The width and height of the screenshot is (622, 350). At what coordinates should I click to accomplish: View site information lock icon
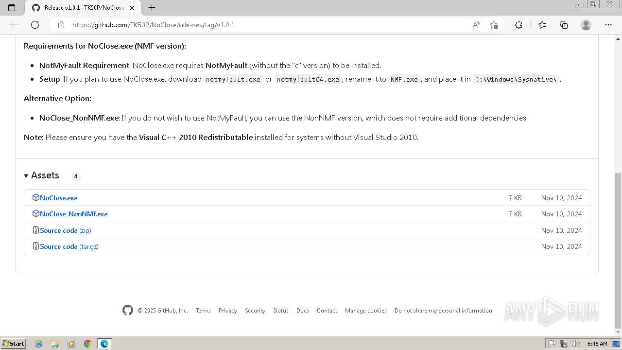pyautogui.click(x=61, y=25)
